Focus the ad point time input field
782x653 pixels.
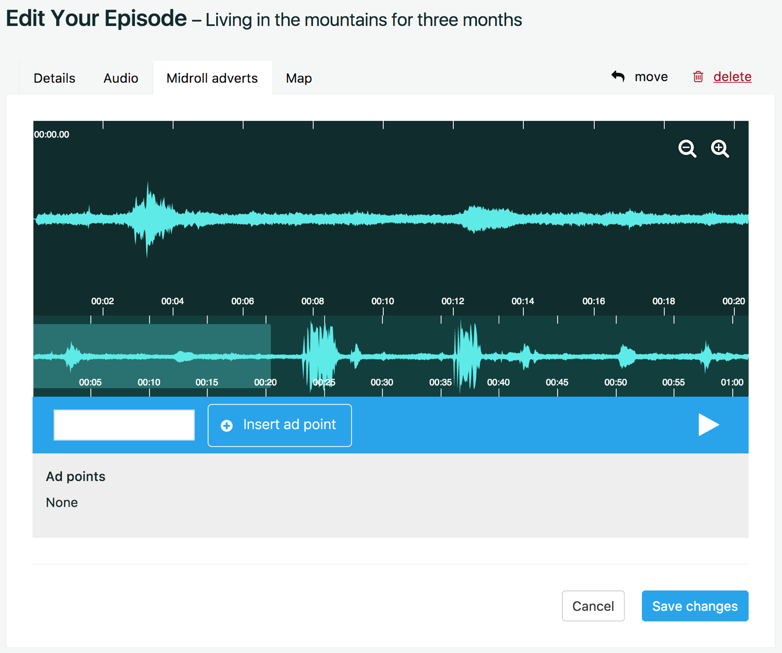pos(124,425)
